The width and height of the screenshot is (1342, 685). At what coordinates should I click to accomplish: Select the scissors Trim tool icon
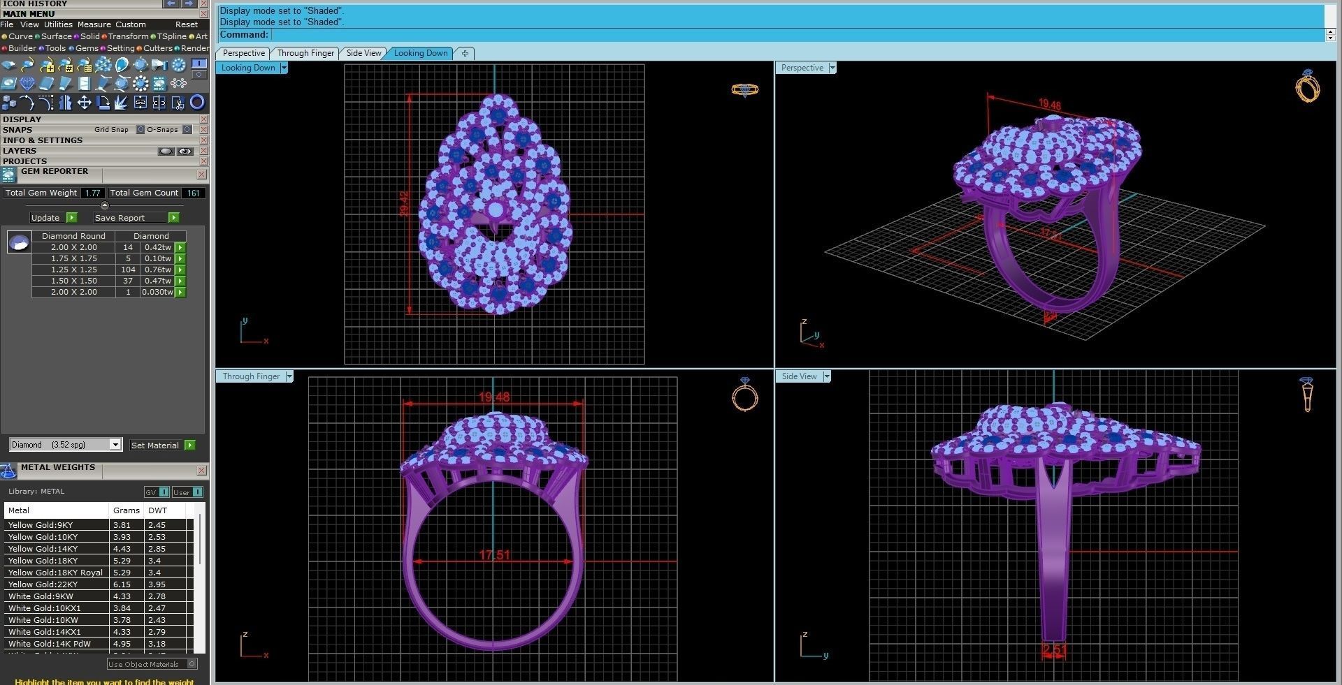tap(178, 103)
